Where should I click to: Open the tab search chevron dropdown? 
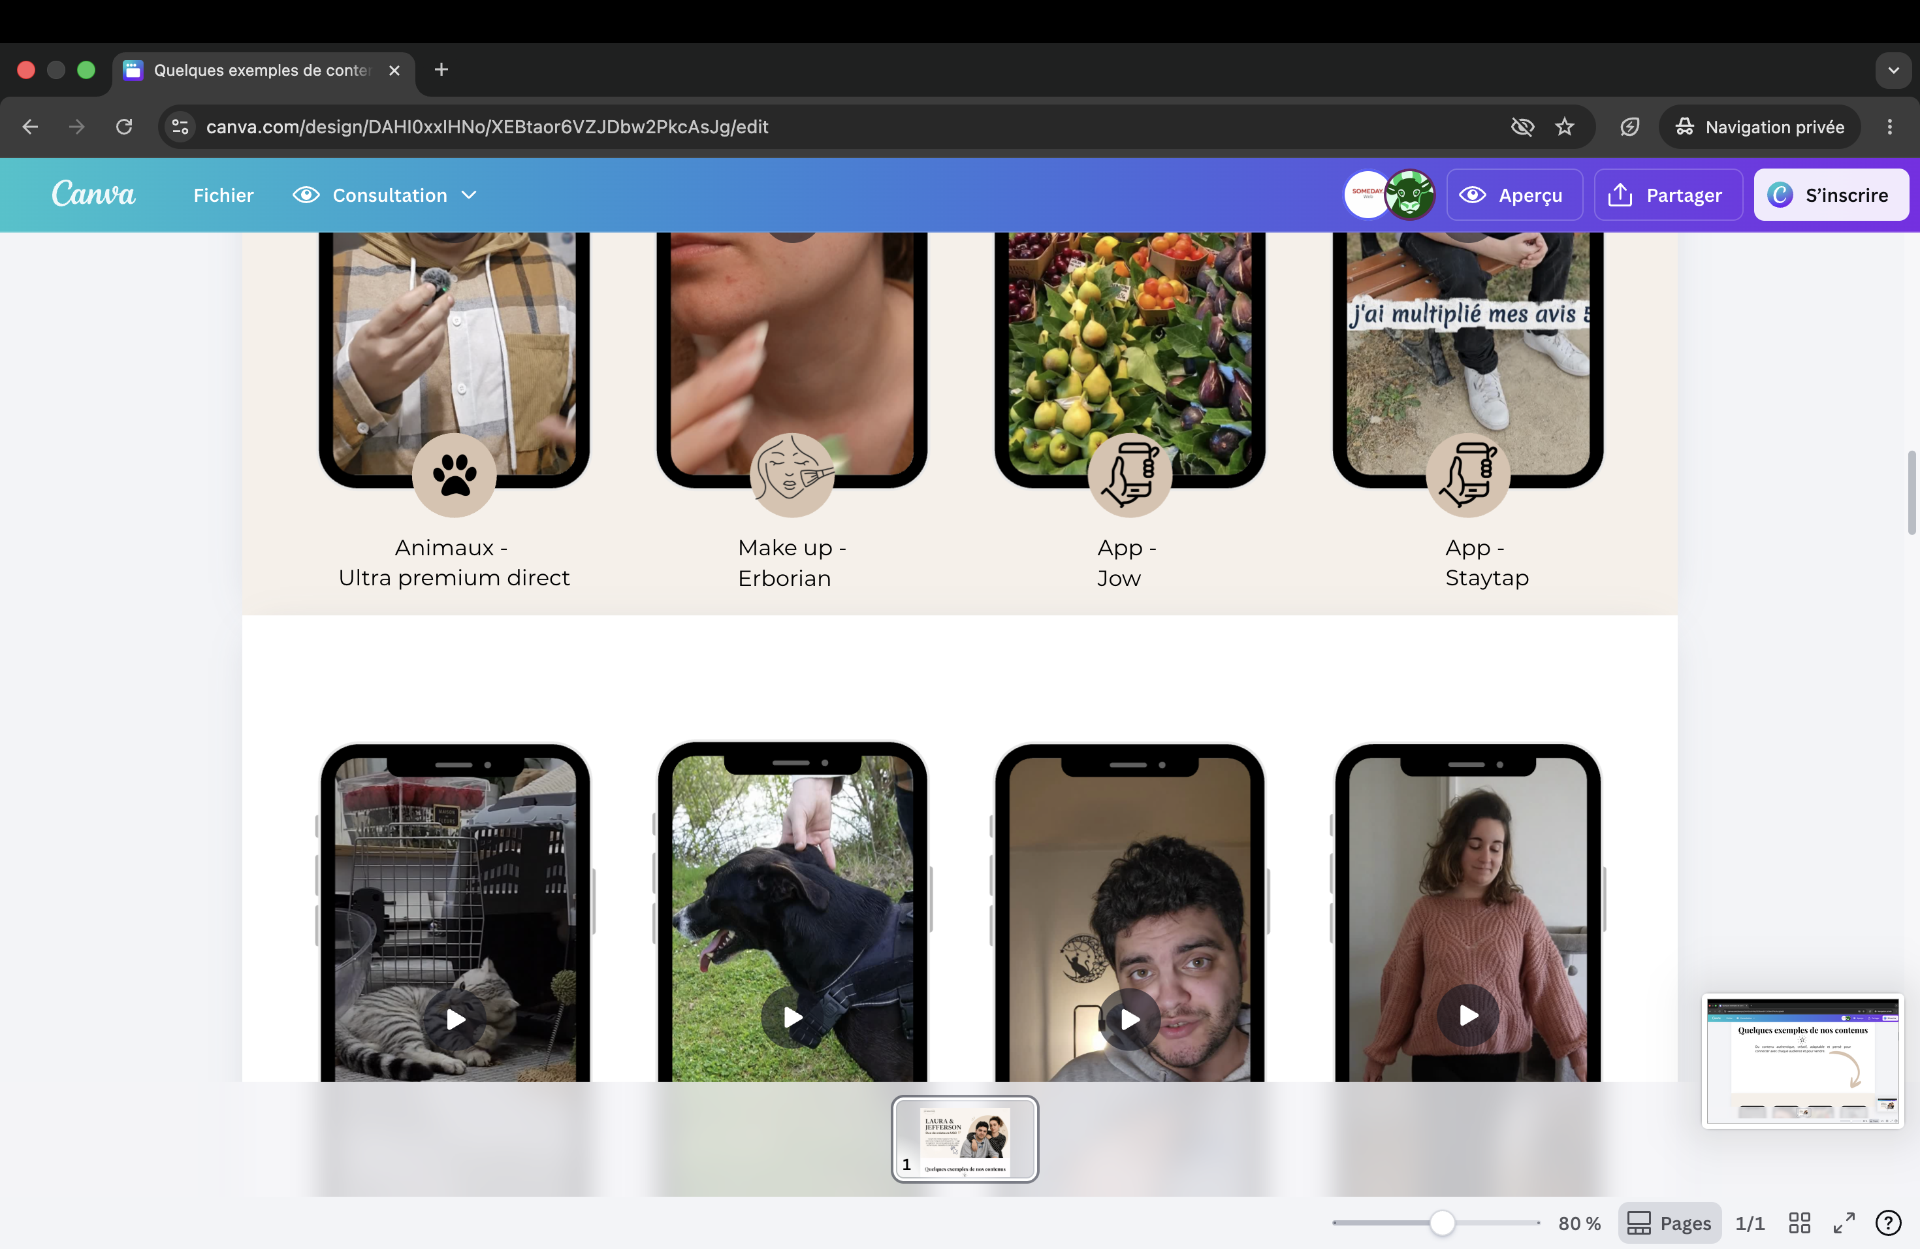pyautogui.click(x=1893, y=70)
